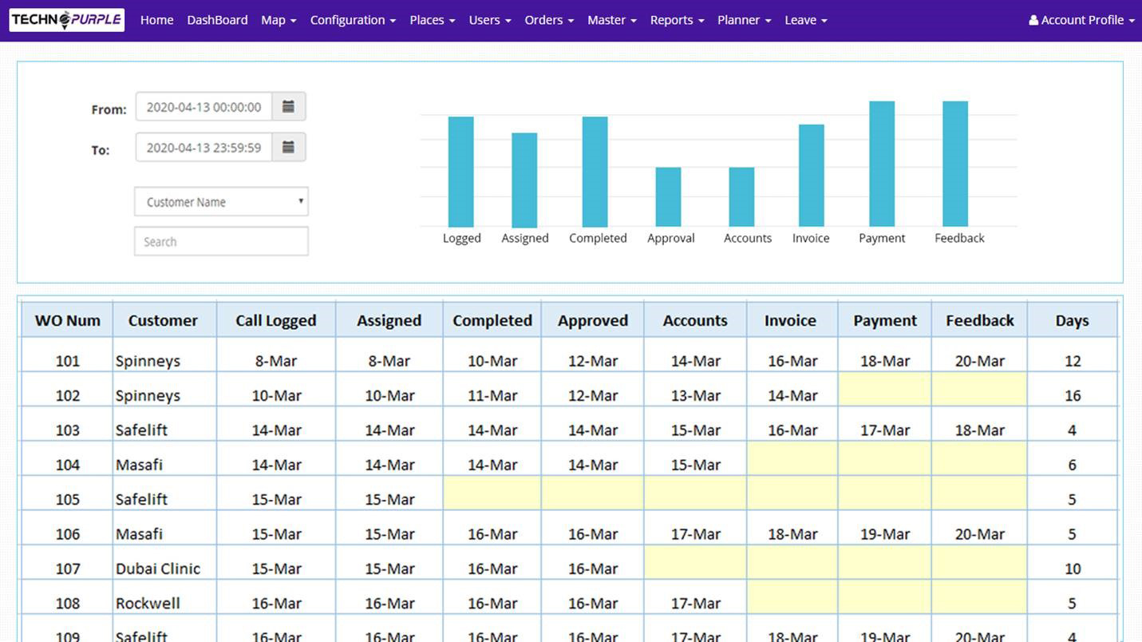This screenshot has width=1142, height=642.
Task: Click 17-Mar Payment date in row 103
Action: pos(885,430)
